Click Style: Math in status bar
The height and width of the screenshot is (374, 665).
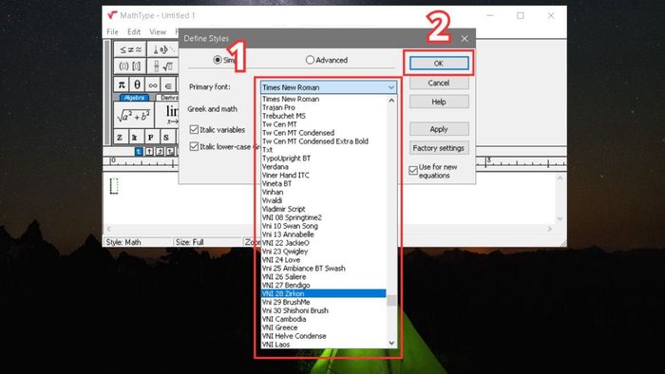[x=123, y=242]
